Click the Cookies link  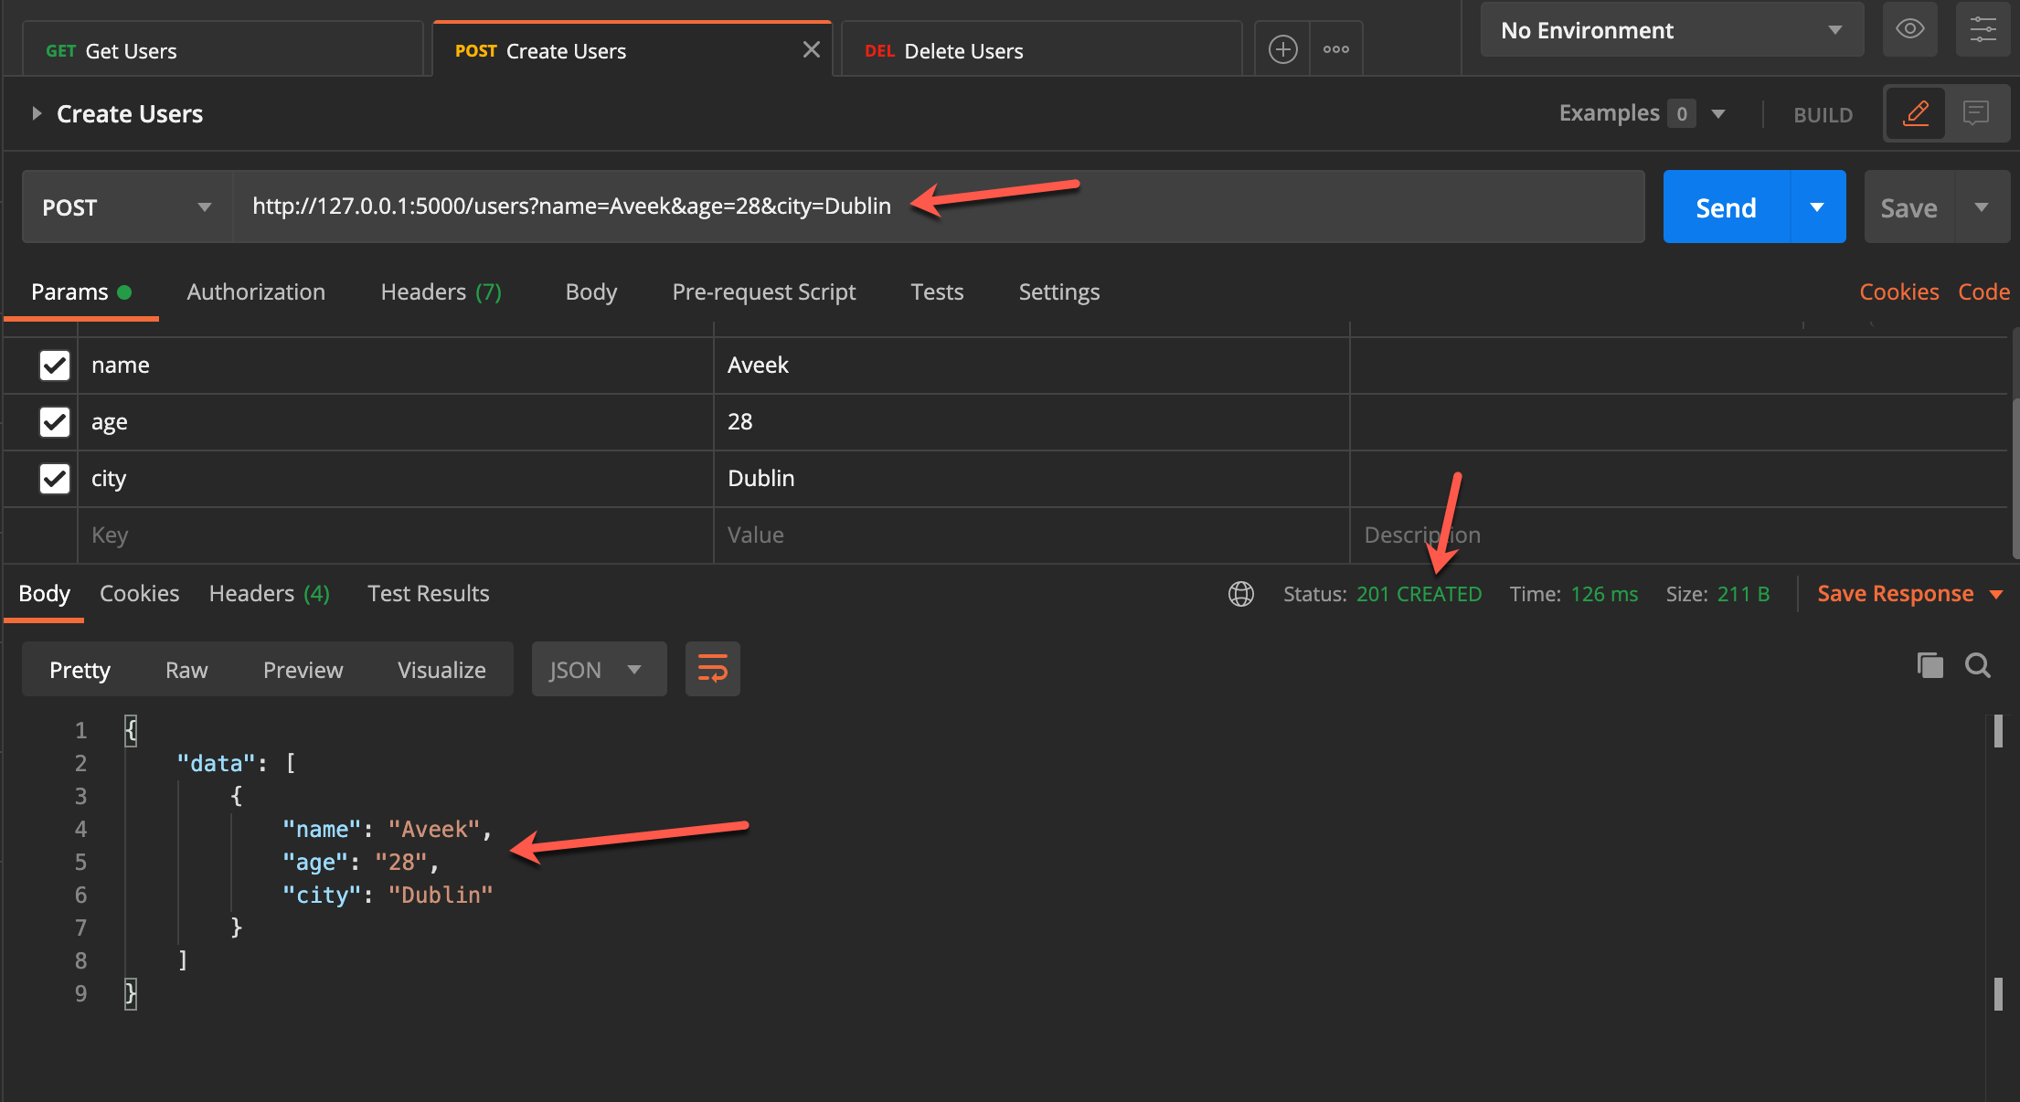point(1899,291)
